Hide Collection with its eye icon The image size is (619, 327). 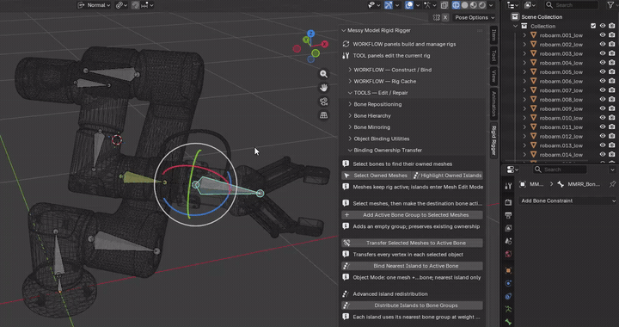coord(603,26)
